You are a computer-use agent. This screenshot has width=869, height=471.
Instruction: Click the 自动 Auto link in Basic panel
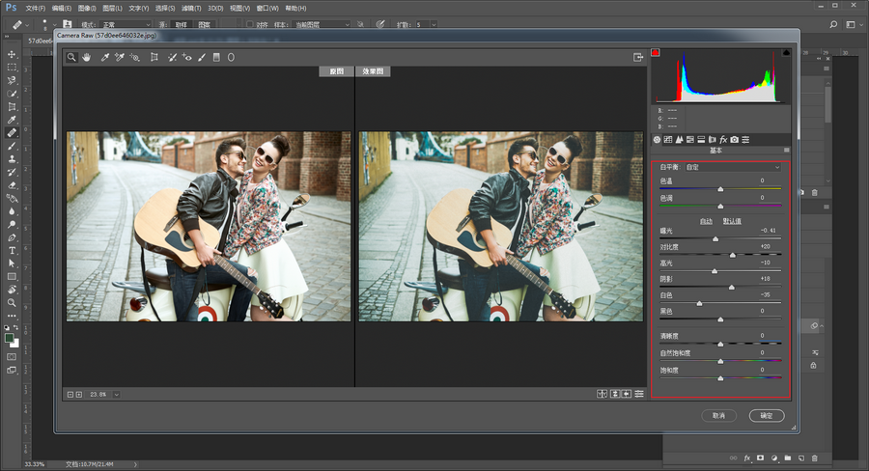point(706,221)
